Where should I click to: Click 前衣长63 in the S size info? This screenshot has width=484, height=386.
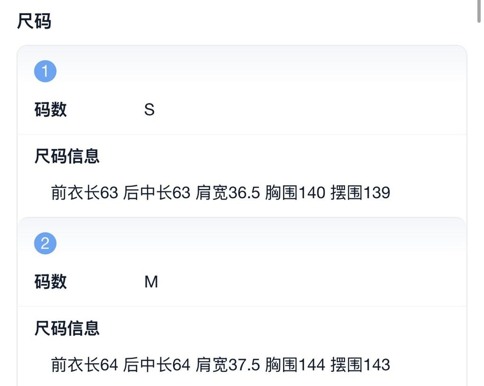click(84, 193)
